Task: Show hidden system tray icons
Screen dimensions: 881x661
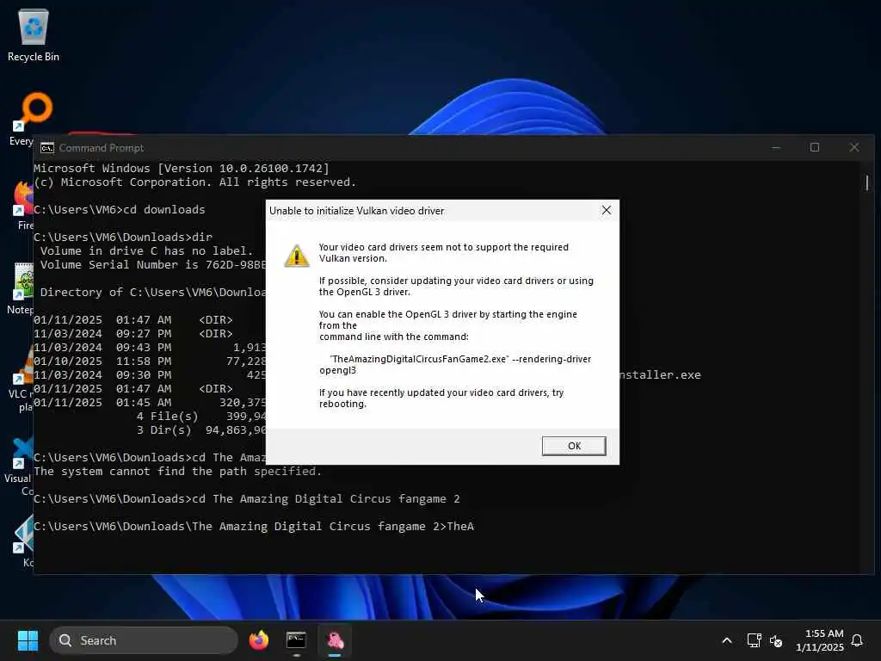Action: pyautogui.click(x=726, y=640)
